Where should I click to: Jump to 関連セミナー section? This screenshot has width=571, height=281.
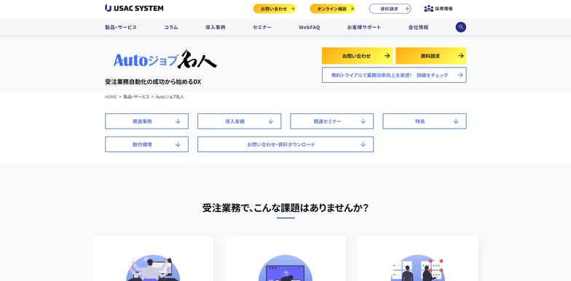pyautogui.click(x=332, y=121)
